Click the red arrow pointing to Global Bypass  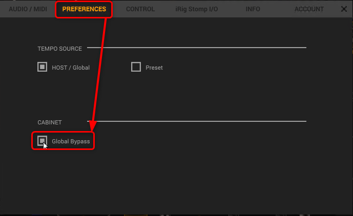(101, 72)
